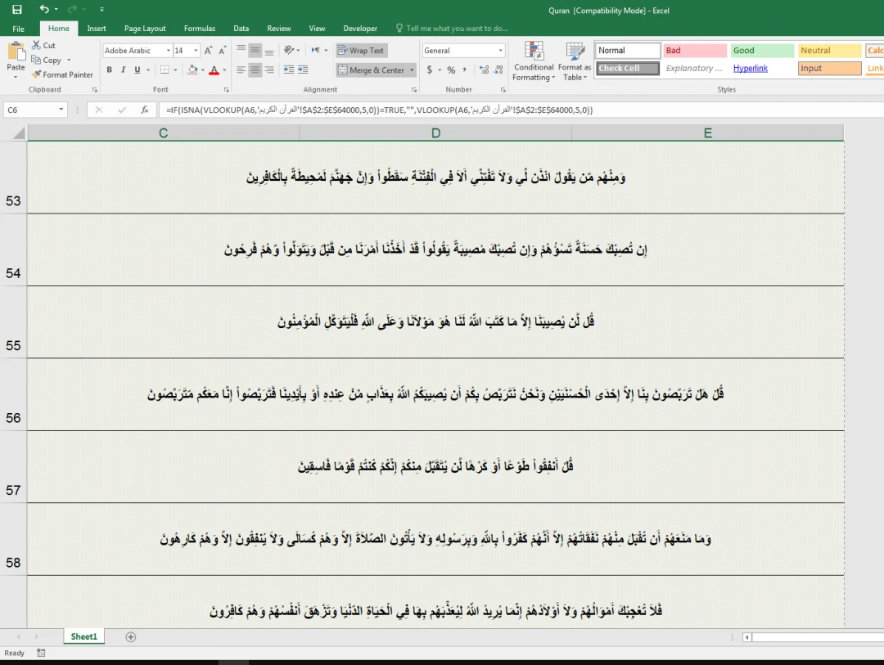Open the font color red A swatch
Viewport: 884px width, 665px height.
(213, 70)
